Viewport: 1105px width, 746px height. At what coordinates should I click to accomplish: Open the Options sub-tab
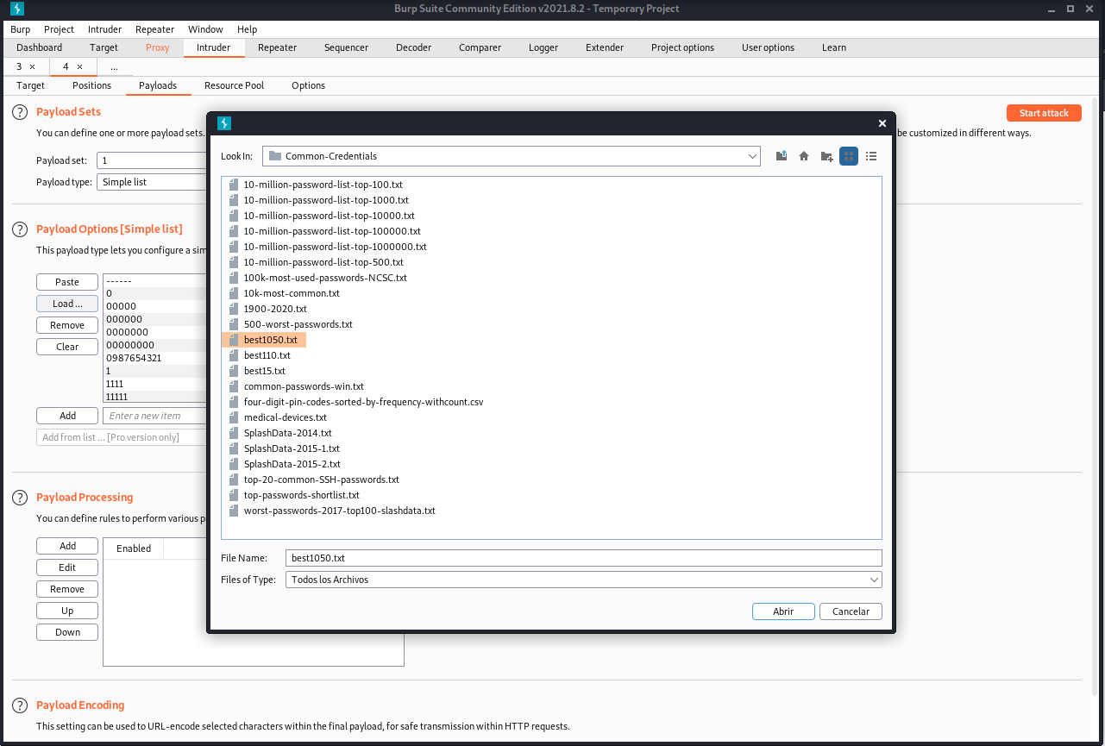[x=308, y=85]
